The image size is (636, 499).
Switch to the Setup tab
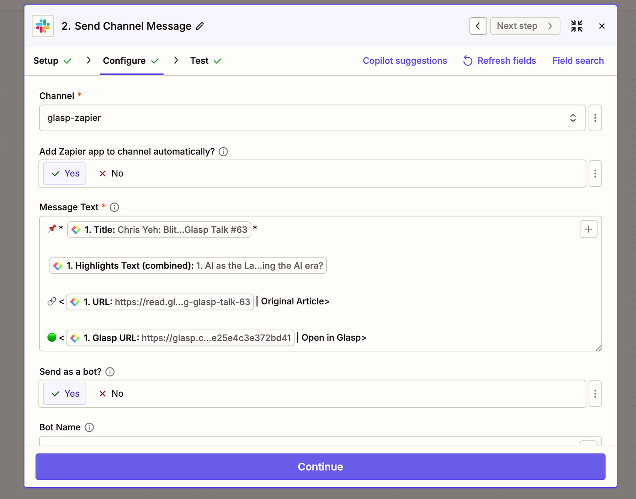(52, 61)
